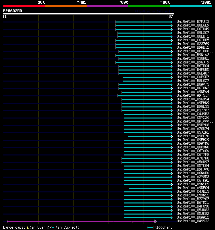Click the UniRef100_A9REG4 label
215x230 pixels.
click(193, 188)
